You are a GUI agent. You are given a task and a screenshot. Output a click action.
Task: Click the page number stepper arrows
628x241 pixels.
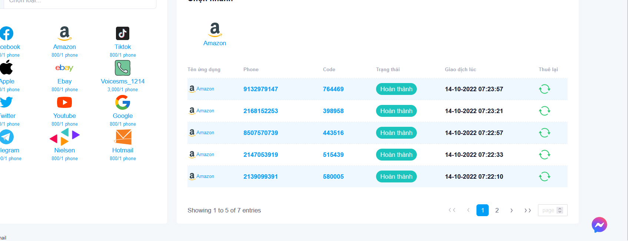pos(560,210)
